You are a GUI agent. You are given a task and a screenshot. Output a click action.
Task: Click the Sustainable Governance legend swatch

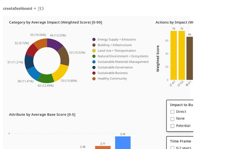point(94,67)
